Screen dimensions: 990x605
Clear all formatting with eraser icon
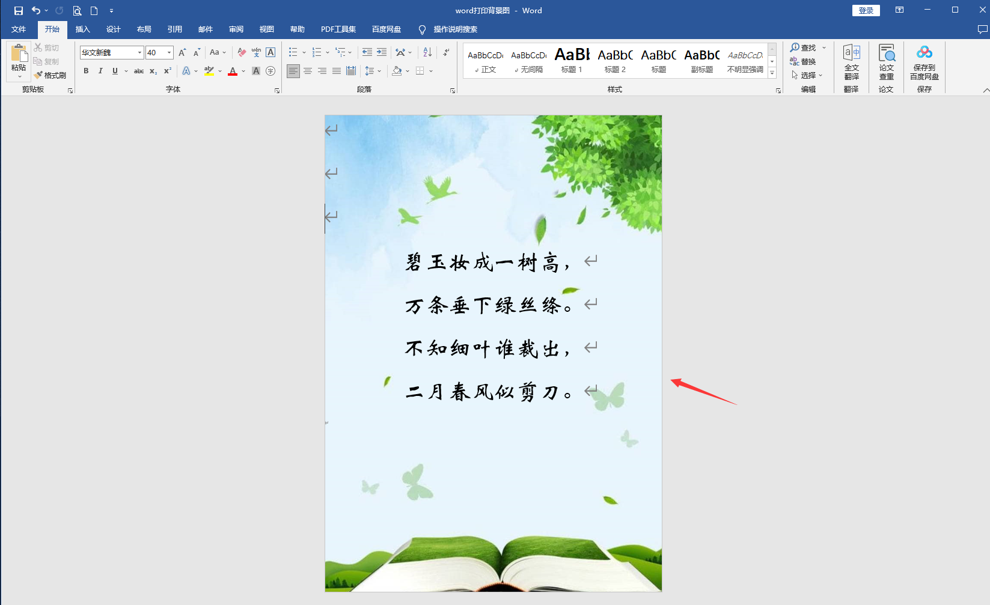242,52
